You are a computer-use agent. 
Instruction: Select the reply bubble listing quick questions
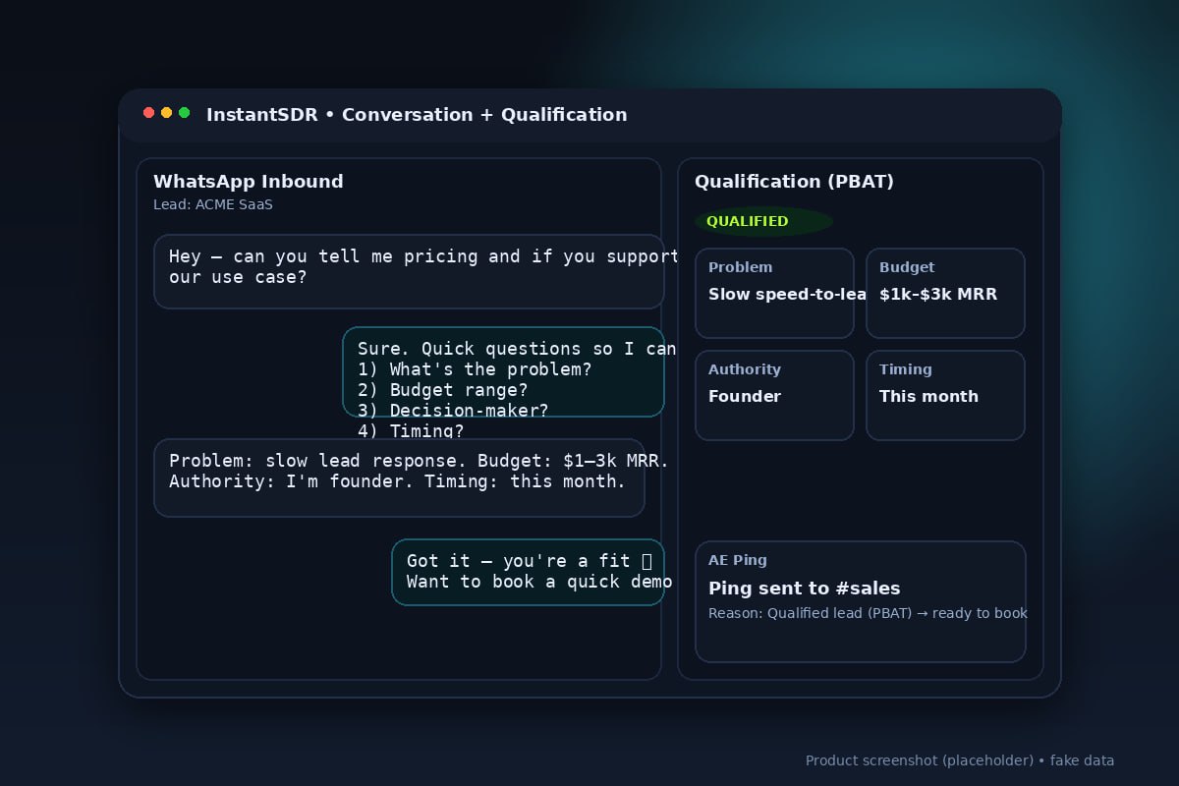pyautogui.click(x=503, y=371)
